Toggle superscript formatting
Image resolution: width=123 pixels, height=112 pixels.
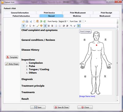coord(74,26)
